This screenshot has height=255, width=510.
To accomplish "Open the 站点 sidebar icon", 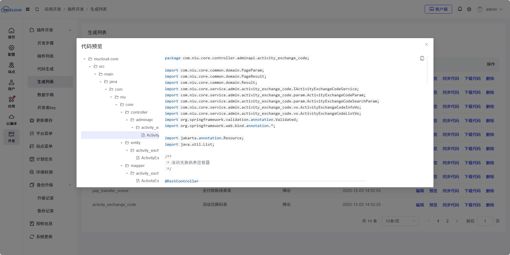I will click(11, 68).
